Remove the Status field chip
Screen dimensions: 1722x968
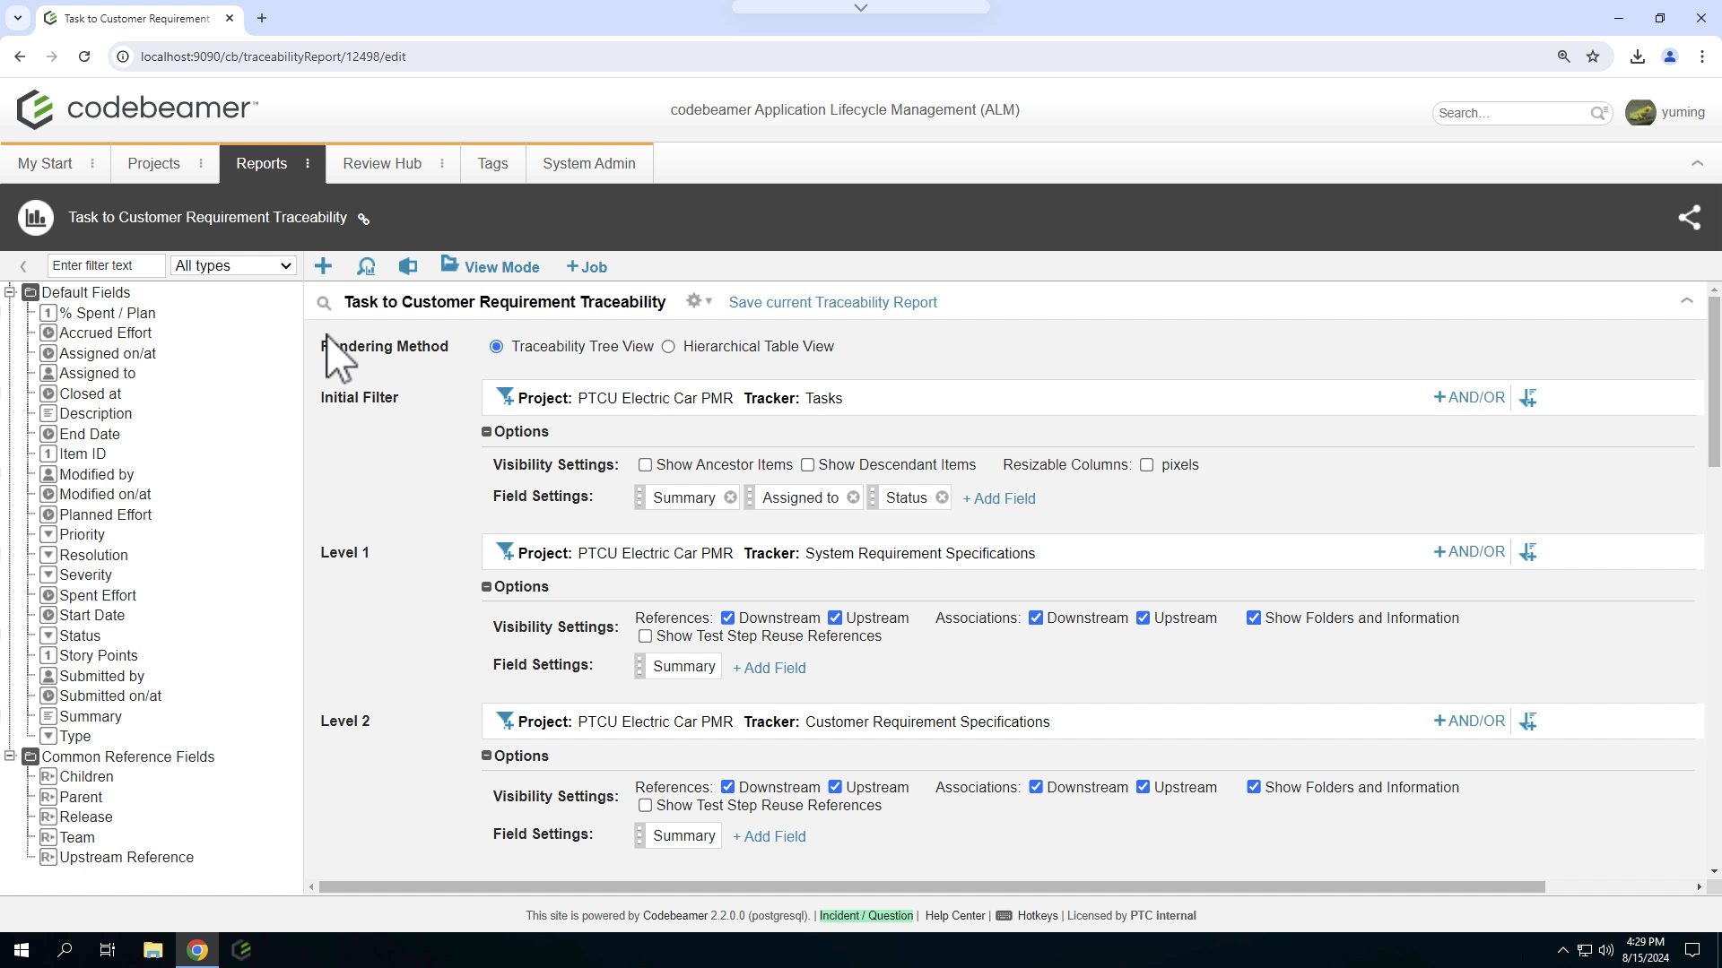[942, 497]
